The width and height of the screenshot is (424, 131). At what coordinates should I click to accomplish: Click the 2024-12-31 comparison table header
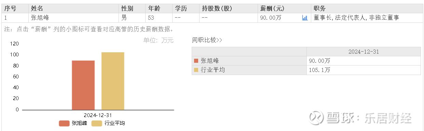tap(364, 52)
